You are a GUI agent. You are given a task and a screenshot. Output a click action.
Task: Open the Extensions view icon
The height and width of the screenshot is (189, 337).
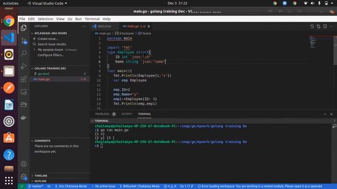24,79
